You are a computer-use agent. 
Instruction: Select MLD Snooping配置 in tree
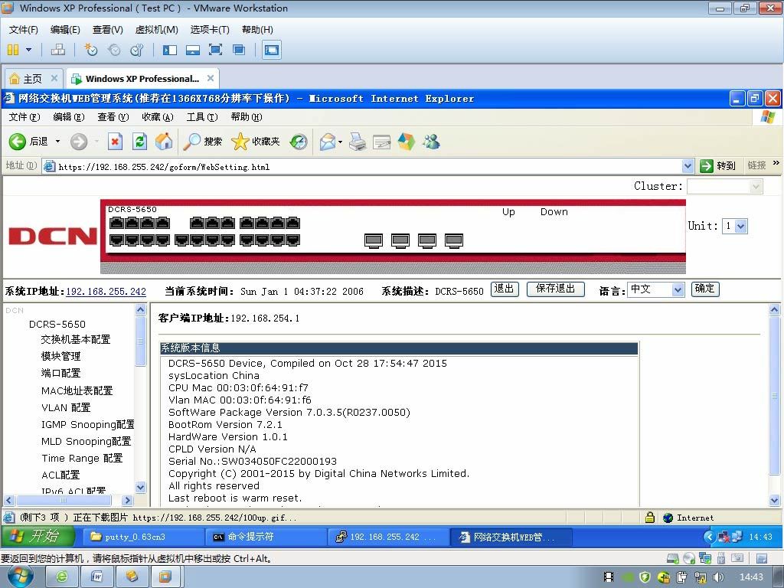tap(86, 442)
